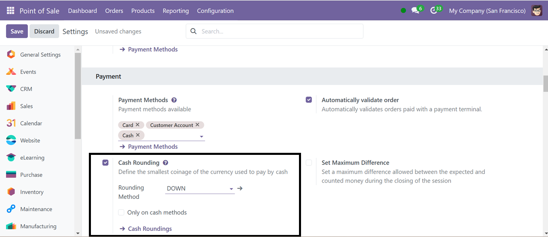This screenshot has height=237, width=548.
Task: Open Payment Methods link below the tags
Action: [x=148, y=147]
